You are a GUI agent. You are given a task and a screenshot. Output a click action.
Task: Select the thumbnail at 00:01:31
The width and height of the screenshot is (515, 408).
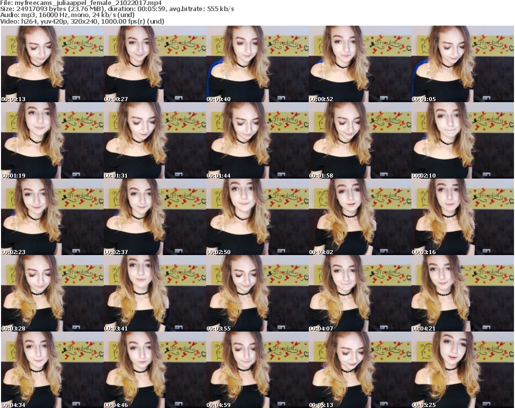click(x=155, y=140)
